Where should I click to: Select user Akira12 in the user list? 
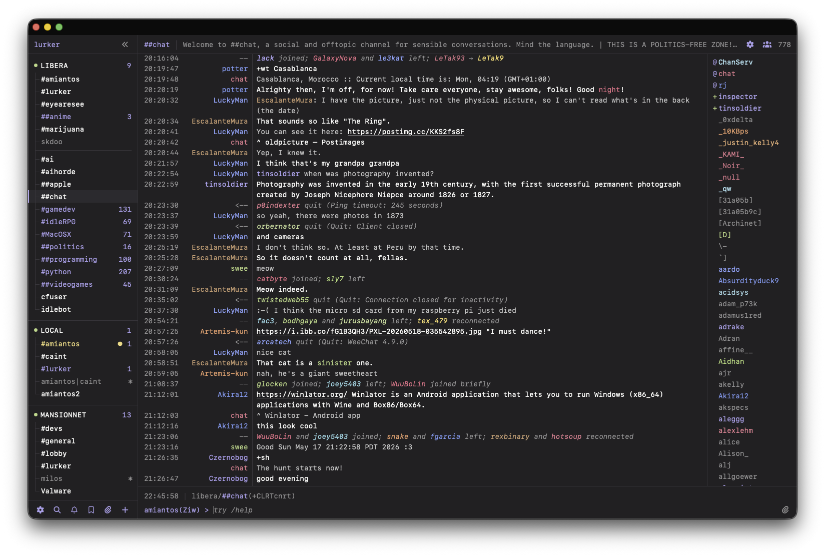pos(733,396)
